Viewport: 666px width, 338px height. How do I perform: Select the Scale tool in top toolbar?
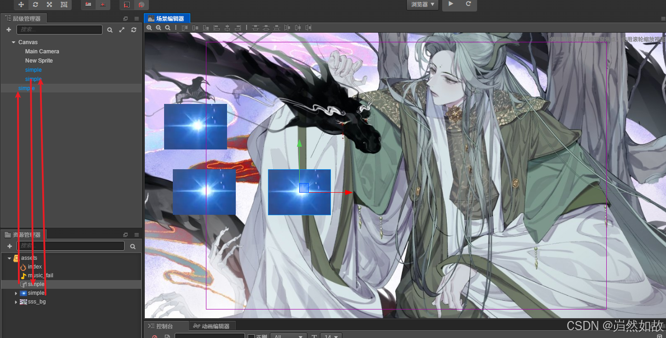click(50, 5)
